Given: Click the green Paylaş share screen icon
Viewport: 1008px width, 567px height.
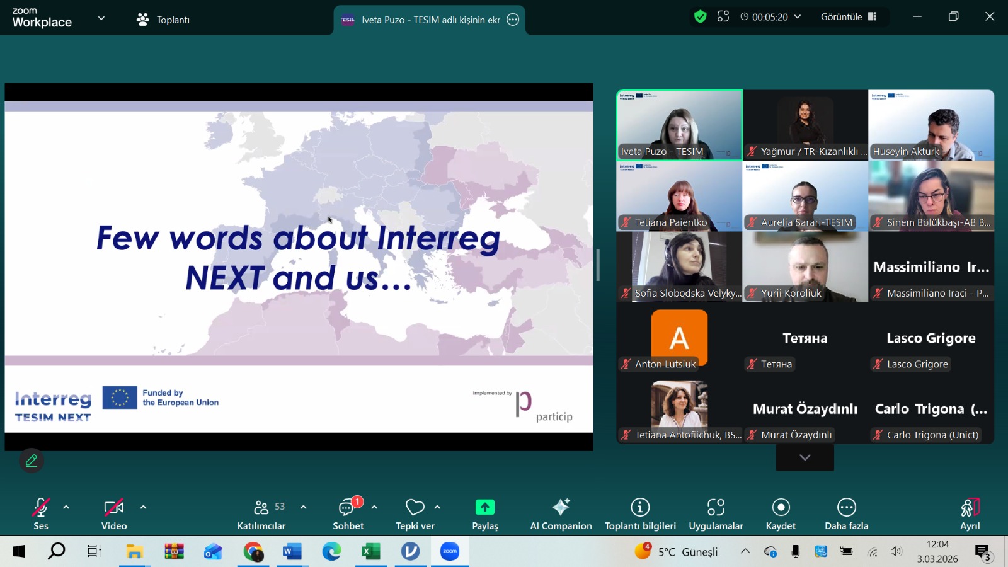Looking at the screenshot, I should click(484, 507).
